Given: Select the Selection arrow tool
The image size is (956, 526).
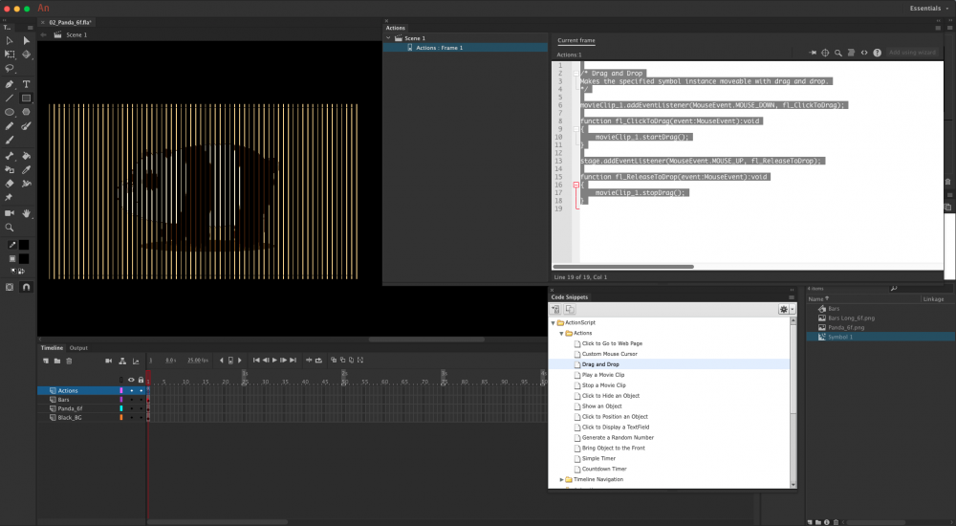Looking at the screenshot, I should click(x=10, y=40).
